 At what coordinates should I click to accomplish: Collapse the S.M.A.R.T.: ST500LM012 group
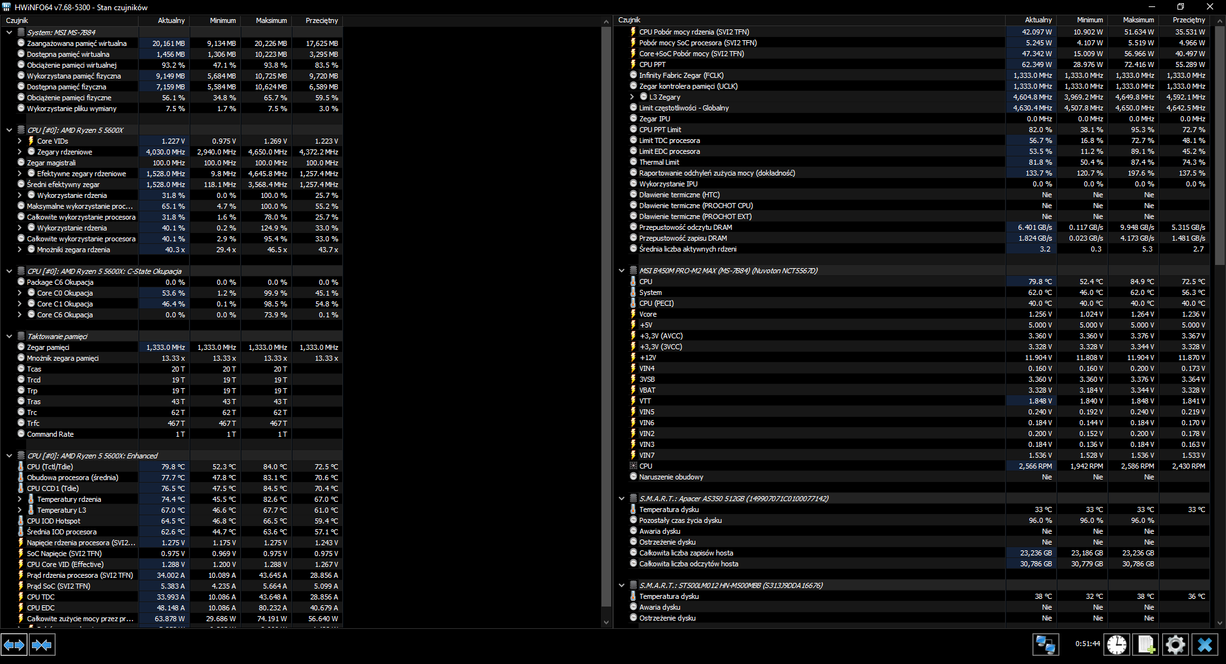coord(621,585)
